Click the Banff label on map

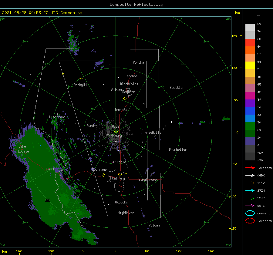coord(50,169)
